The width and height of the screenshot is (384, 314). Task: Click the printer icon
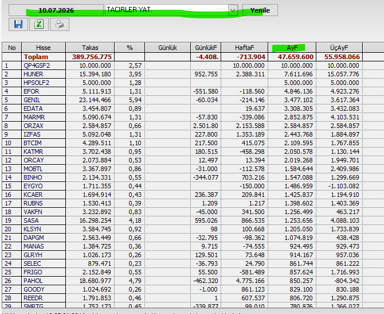[60, 24]
